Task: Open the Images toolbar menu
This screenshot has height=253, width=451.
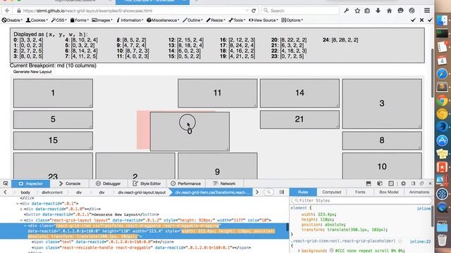Action: pyautogui.click(x=102, y=20)
